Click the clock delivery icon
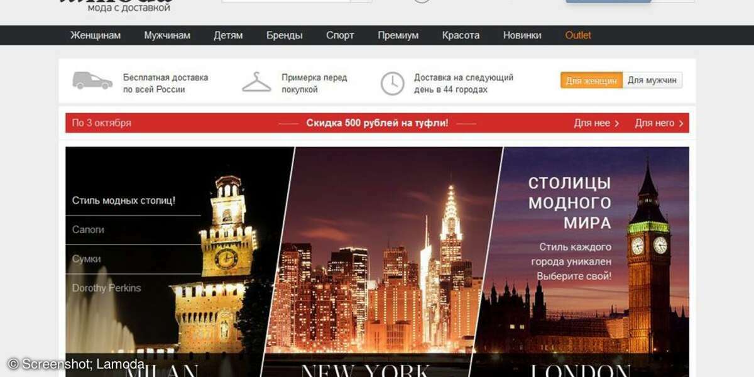This screenshot has height=377, width=754. pos(393,84)
